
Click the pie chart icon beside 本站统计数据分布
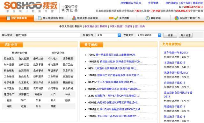177,18
